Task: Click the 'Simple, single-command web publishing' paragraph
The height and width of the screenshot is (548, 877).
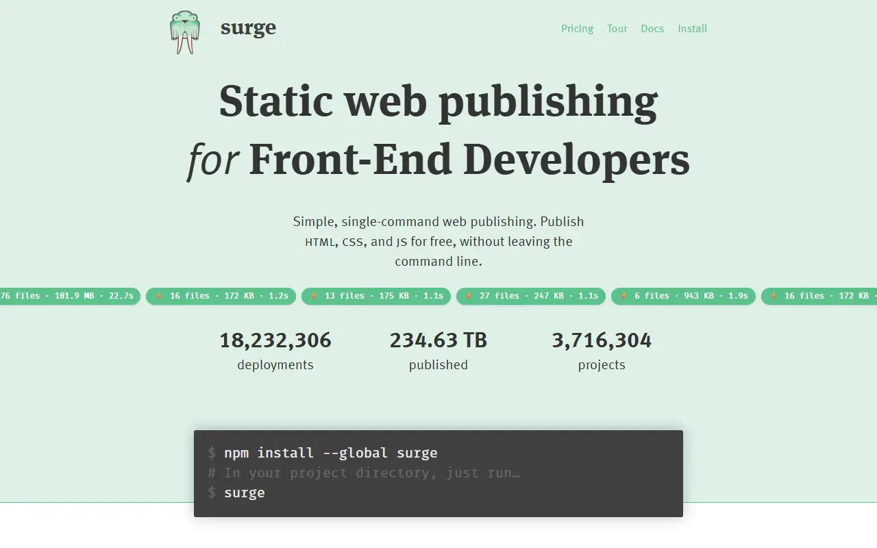Action: (438, 241)
